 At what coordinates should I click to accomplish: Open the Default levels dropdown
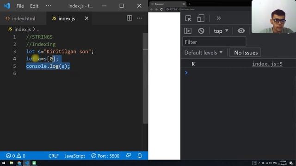(203, 53)
